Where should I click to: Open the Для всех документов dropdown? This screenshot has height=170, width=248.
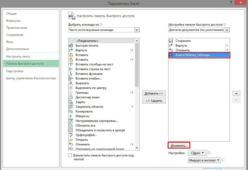coord(227,30)
